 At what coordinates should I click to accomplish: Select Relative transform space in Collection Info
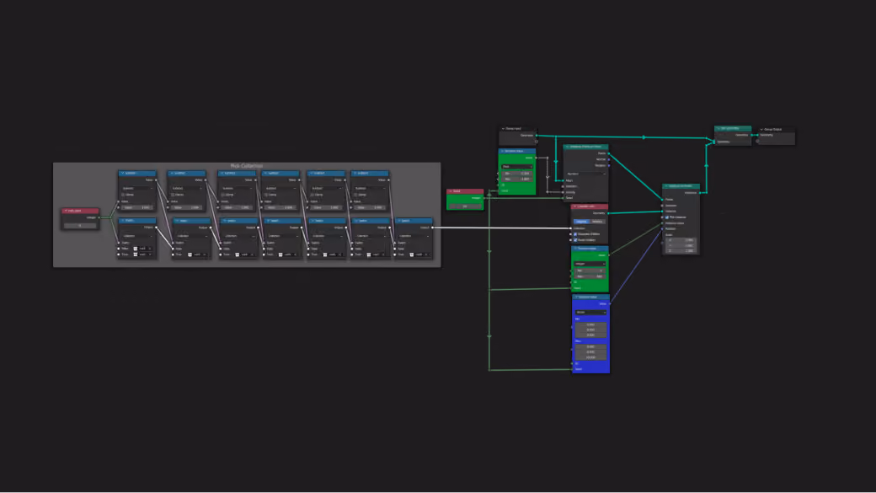[597, 222]
